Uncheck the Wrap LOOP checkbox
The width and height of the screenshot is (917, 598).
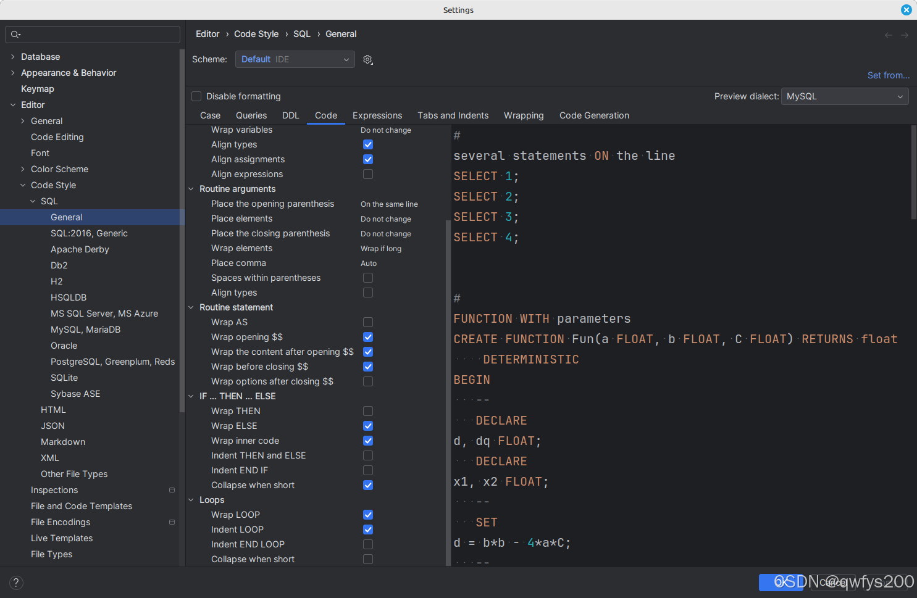click(368, 515)
